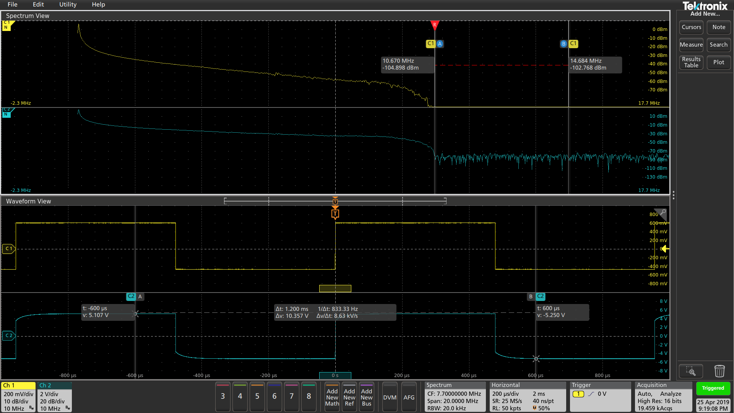Click the C2 spectrum trace handle

click(x=7, y=112)
